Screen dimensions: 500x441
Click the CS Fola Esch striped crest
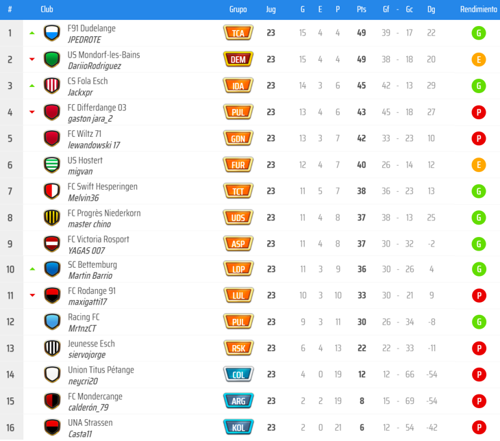click(51, 86)
